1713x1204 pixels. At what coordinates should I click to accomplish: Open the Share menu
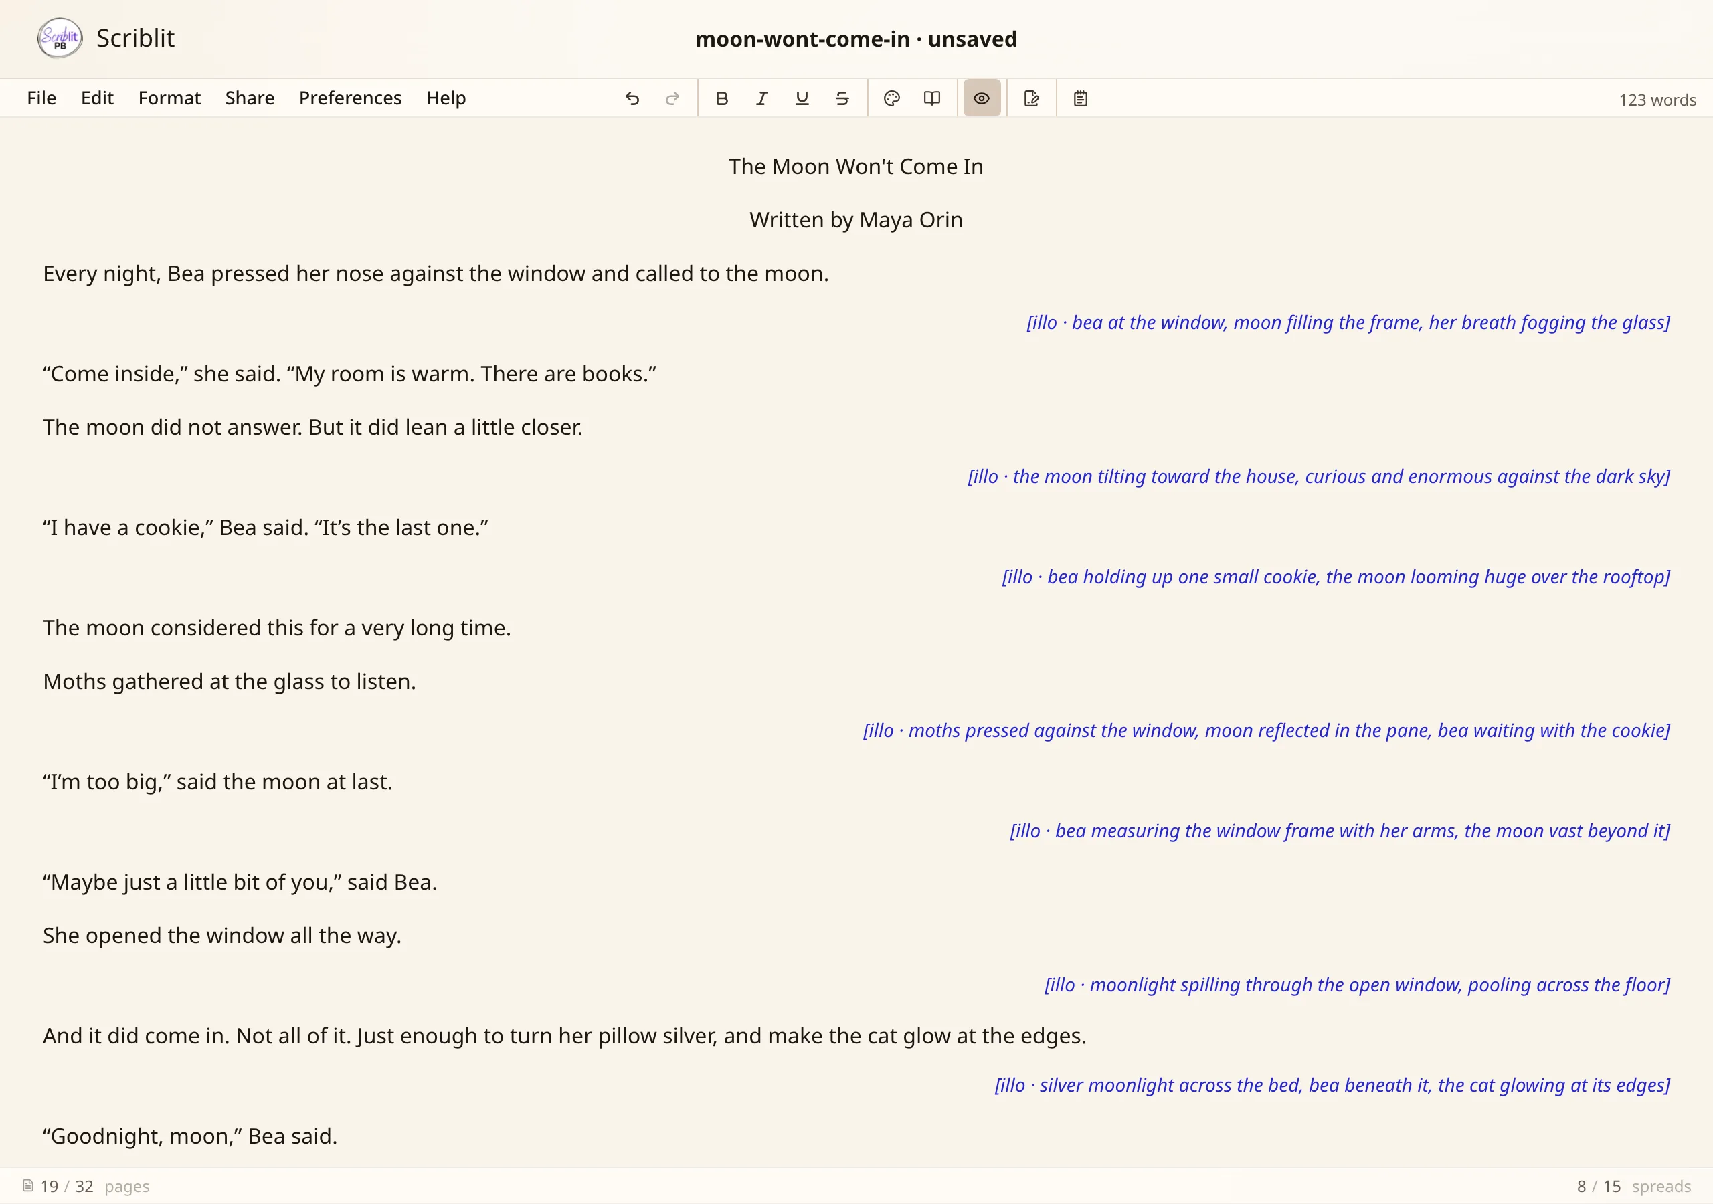(x=250, y=98)
